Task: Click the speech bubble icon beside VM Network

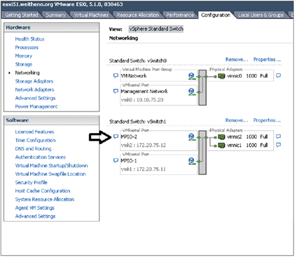Action: 116,76
